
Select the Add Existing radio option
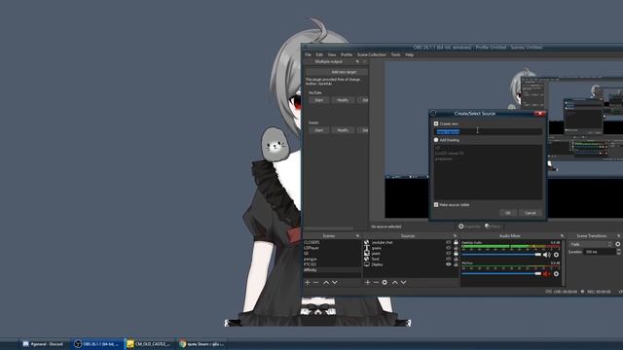point(436,140)
